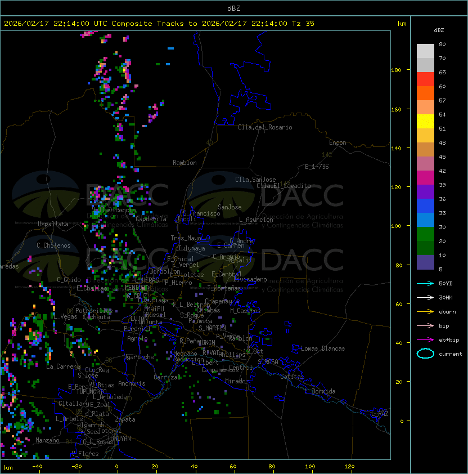The height and width of the screenshot is (474, 468).
Task: Click the 'V_Flores' map label
Action: click(x=85, y=454)
